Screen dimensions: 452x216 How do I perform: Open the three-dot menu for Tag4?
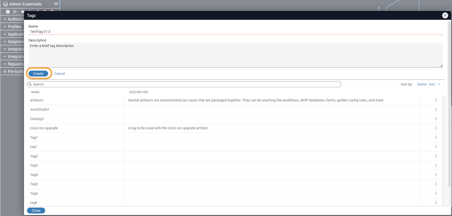tap(436, 174)
